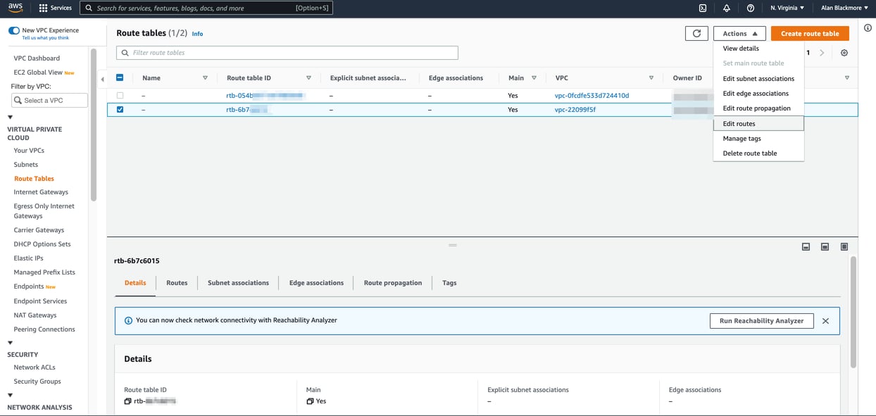Click the Filter route tables search field
The width and height of the screenshot is (876, 416).
[287, 52]
